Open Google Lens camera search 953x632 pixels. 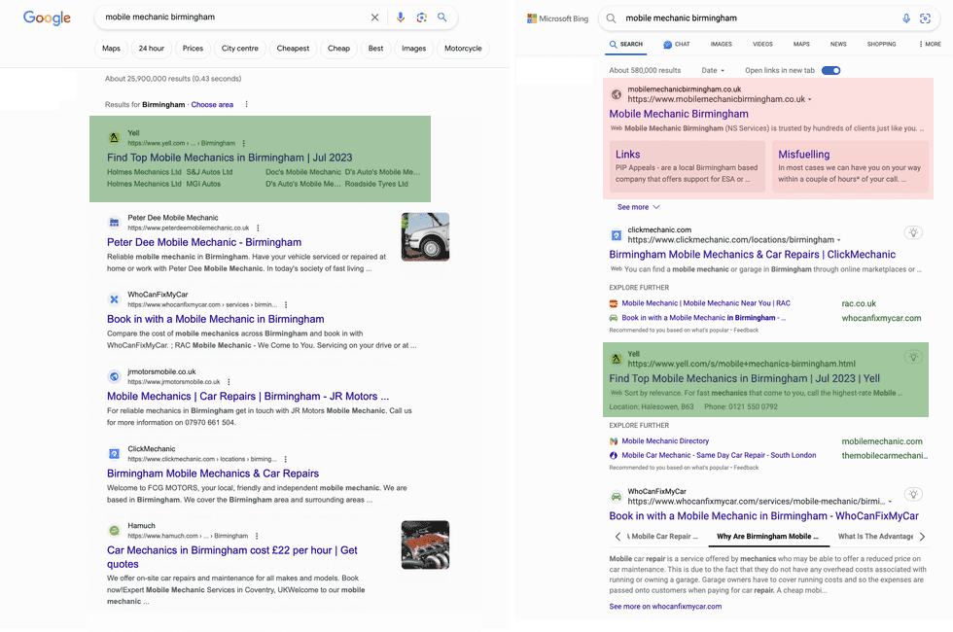click(421, 18)
